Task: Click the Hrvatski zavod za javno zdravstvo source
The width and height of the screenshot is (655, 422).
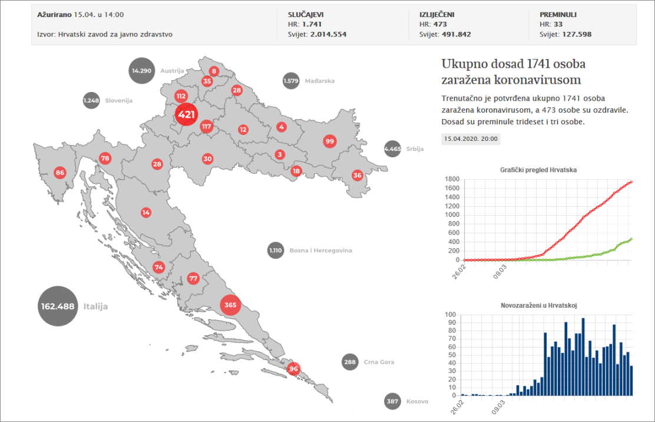Action: [115, 34]
